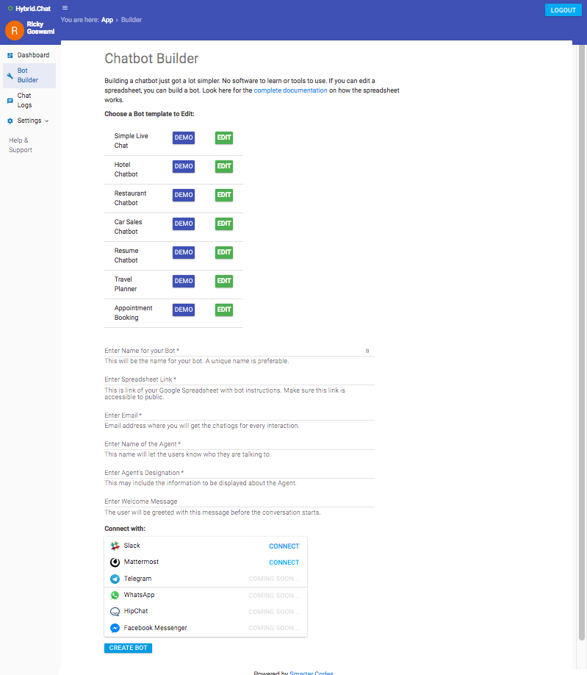This screenshot has height=675, width=587.
Task: Click COMING SOON text beside Facebook Messenger
Action: pos(273,628)
